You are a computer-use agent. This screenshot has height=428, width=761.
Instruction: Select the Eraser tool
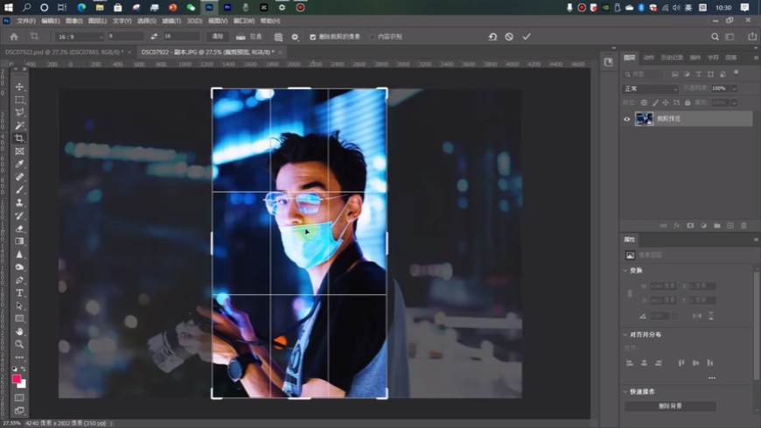[19, 228]
